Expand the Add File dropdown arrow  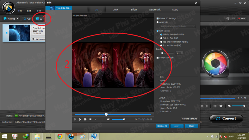click(x=18, y=19)
